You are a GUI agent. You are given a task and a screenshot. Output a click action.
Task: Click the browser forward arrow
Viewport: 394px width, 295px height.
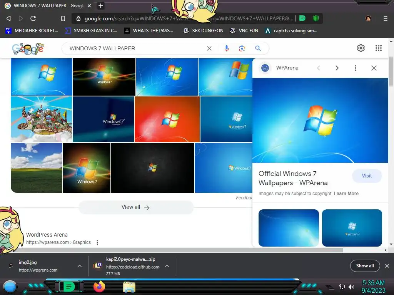(21, 18)
